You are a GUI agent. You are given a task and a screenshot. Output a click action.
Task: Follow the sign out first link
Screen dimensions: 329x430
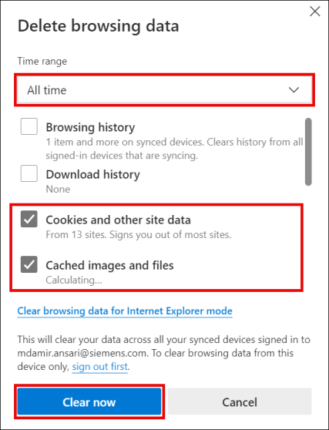coord(100,366)
